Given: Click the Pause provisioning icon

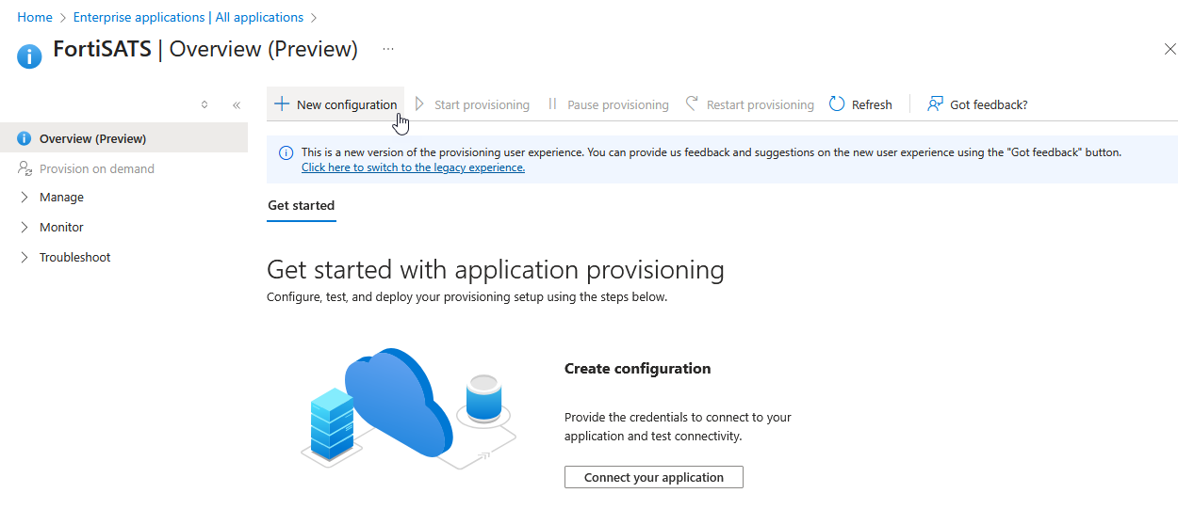Looking at the screenshot, I should [553, 104].
